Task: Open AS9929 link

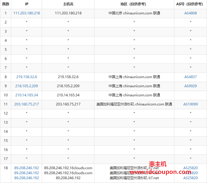Action: (x=191, y=86)
